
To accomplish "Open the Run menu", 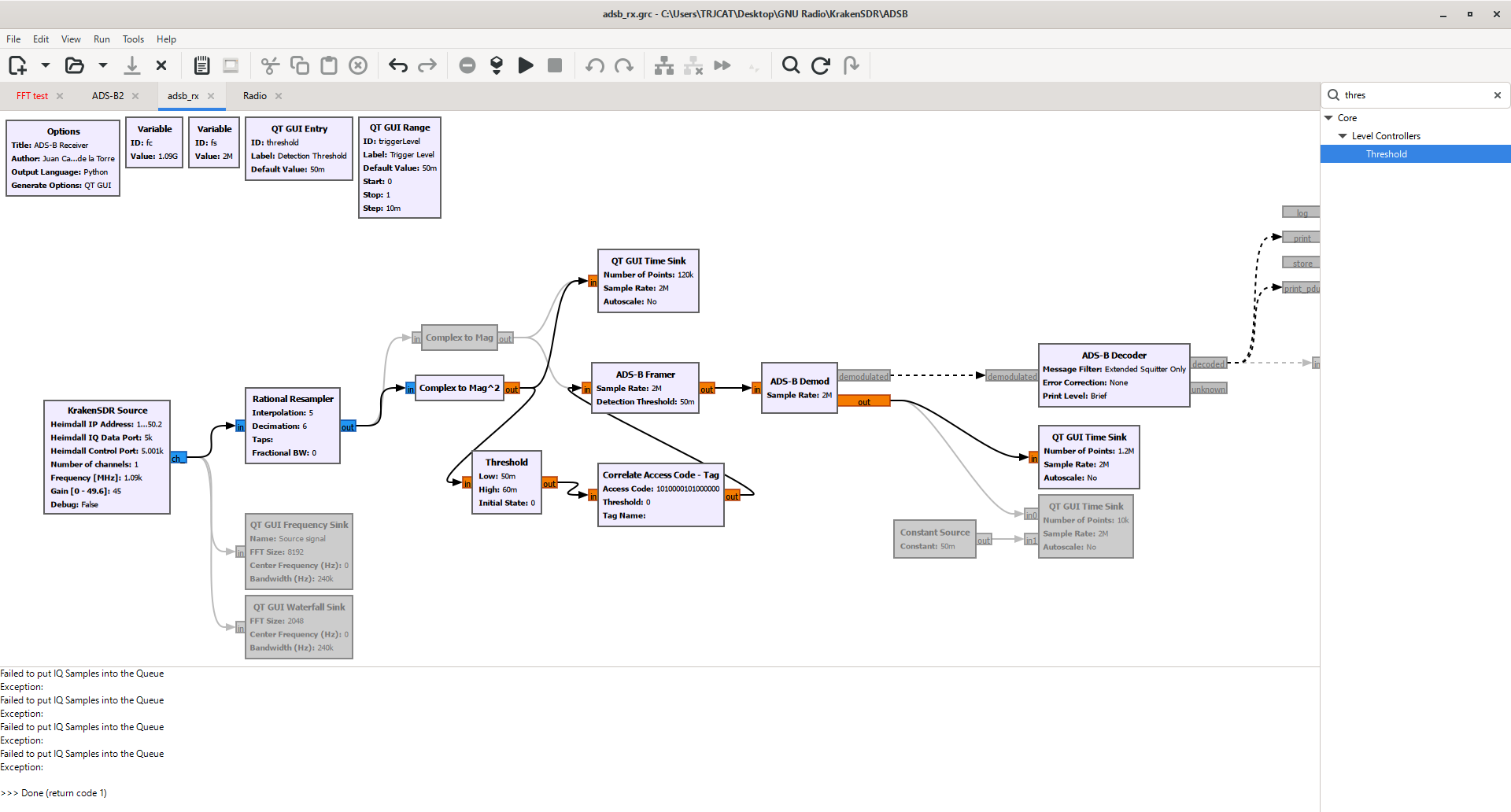I will coord(102,39).
